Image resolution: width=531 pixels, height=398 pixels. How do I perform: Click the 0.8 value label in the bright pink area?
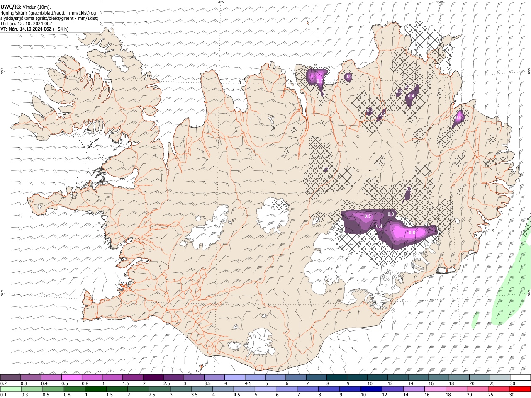click(412, 233)
